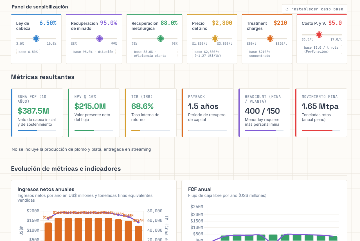Image resolution: width=360 pixels, height=241 pixels.
Task: Click the $7.0/t maximum cost label
Action: 336,39
